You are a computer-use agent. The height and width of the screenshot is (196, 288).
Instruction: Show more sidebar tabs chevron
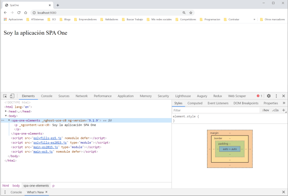point(284,103)
